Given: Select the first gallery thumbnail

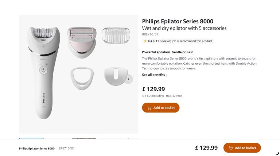Looking at the screenshot, I should click(31, 139).
